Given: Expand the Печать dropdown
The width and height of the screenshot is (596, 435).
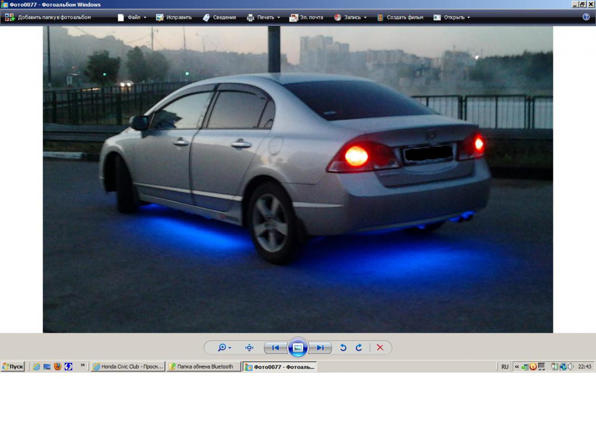Looking at the screenshot, I should (264, 17).
